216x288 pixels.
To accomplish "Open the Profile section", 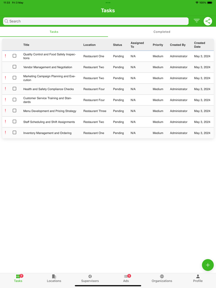I will pos(198,279).
